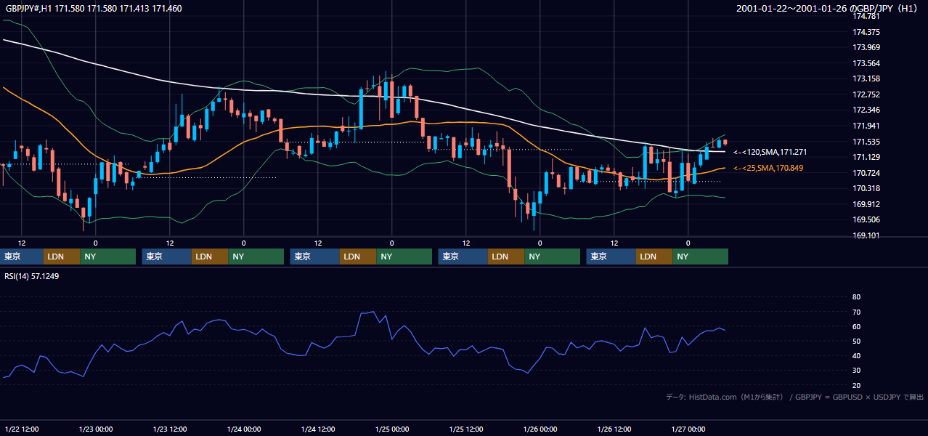Click price axis value 171.941

(866, 126)
